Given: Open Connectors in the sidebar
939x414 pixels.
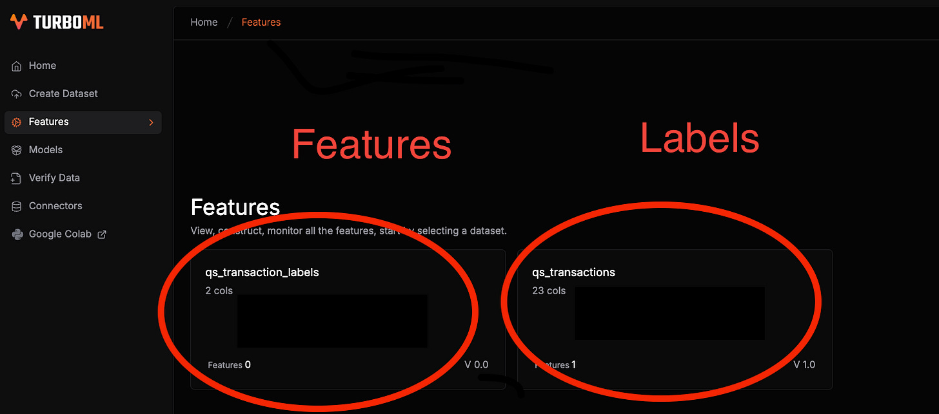Looking at the screenshot, I should click(x=83, y=206).
